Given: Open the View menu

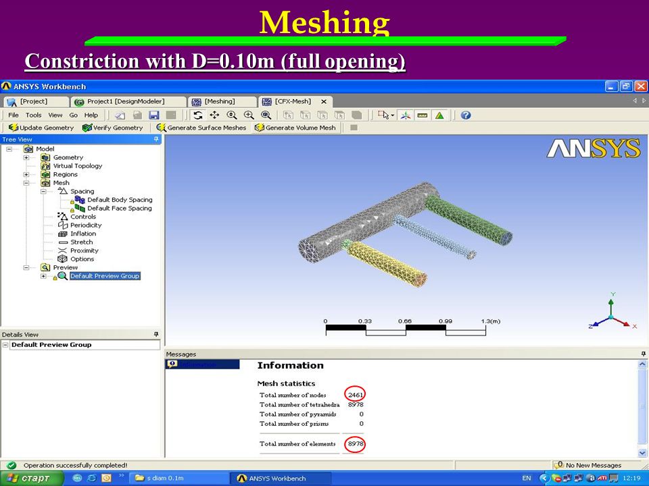Looking at the screenshot, I should (x=55, y=115).
